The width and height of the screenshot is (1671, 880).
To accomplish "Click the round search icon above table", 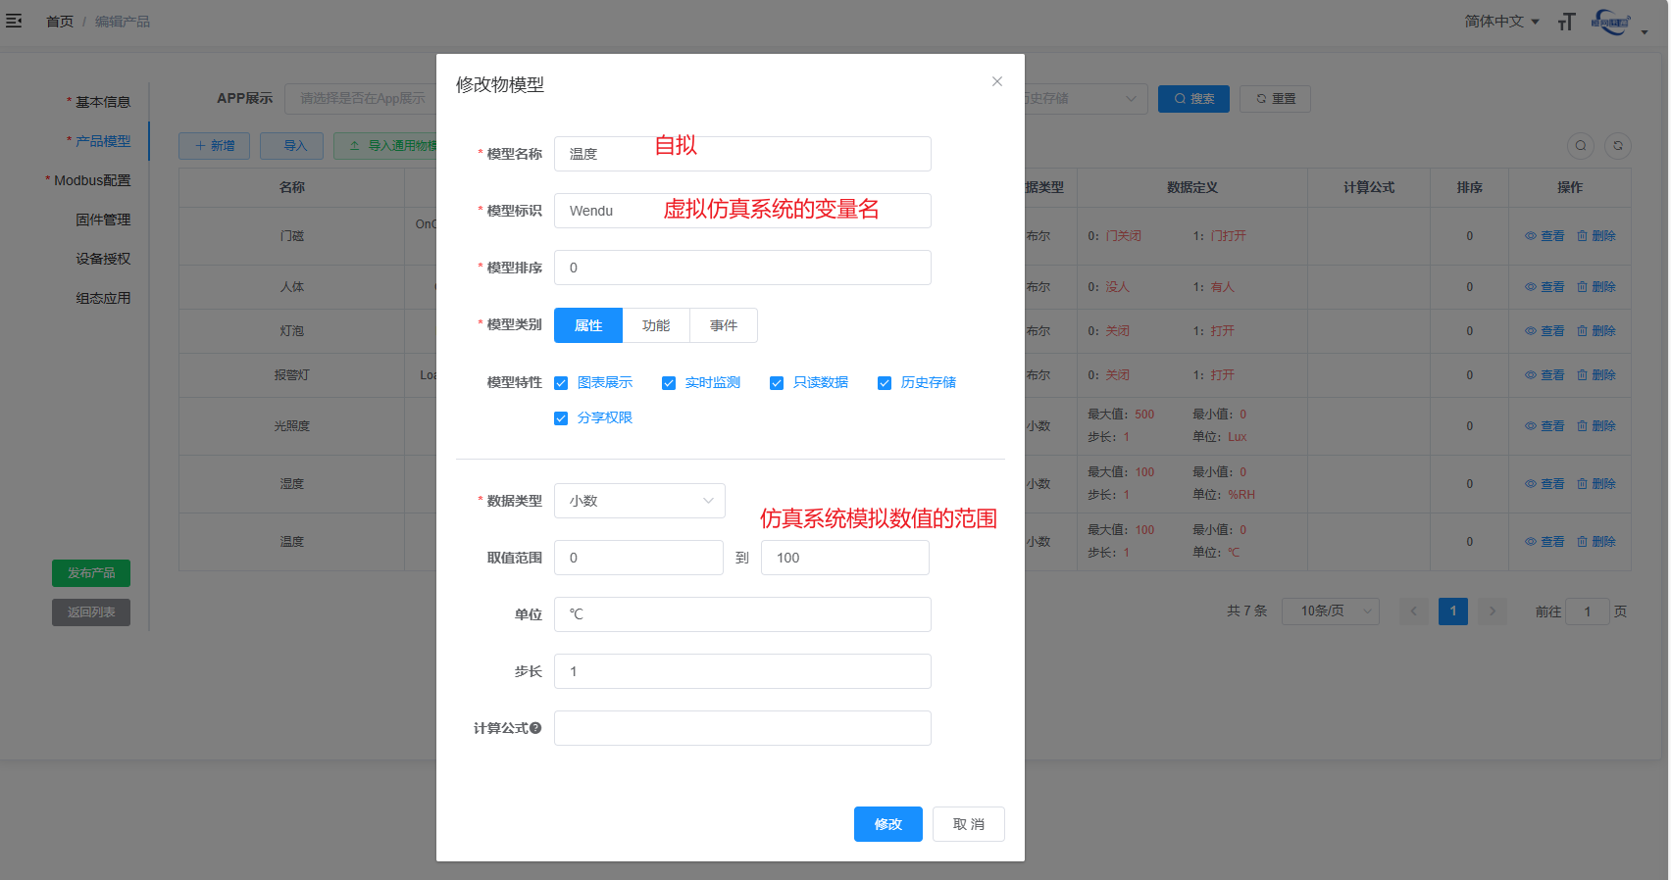I will pos(1581,146).
